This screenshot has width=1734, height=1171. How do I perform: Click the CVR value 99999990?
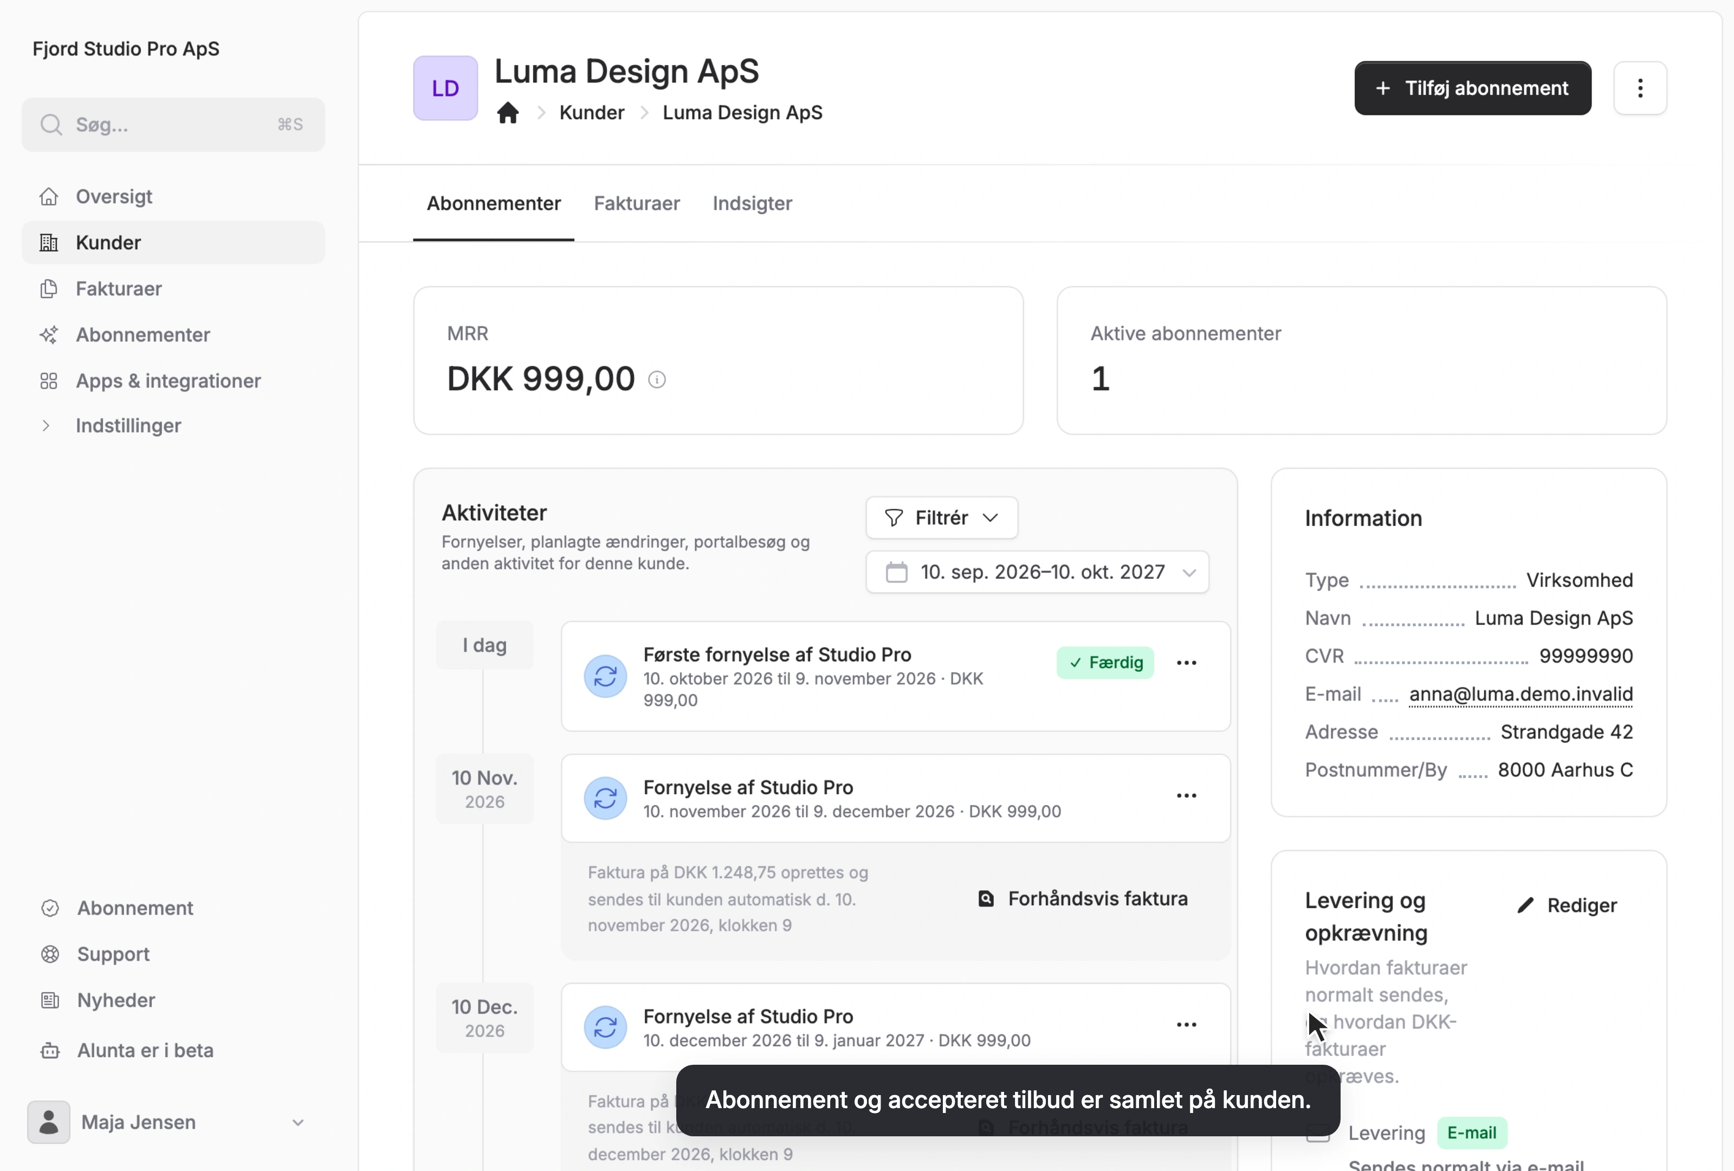click(x=1586, y=656)
